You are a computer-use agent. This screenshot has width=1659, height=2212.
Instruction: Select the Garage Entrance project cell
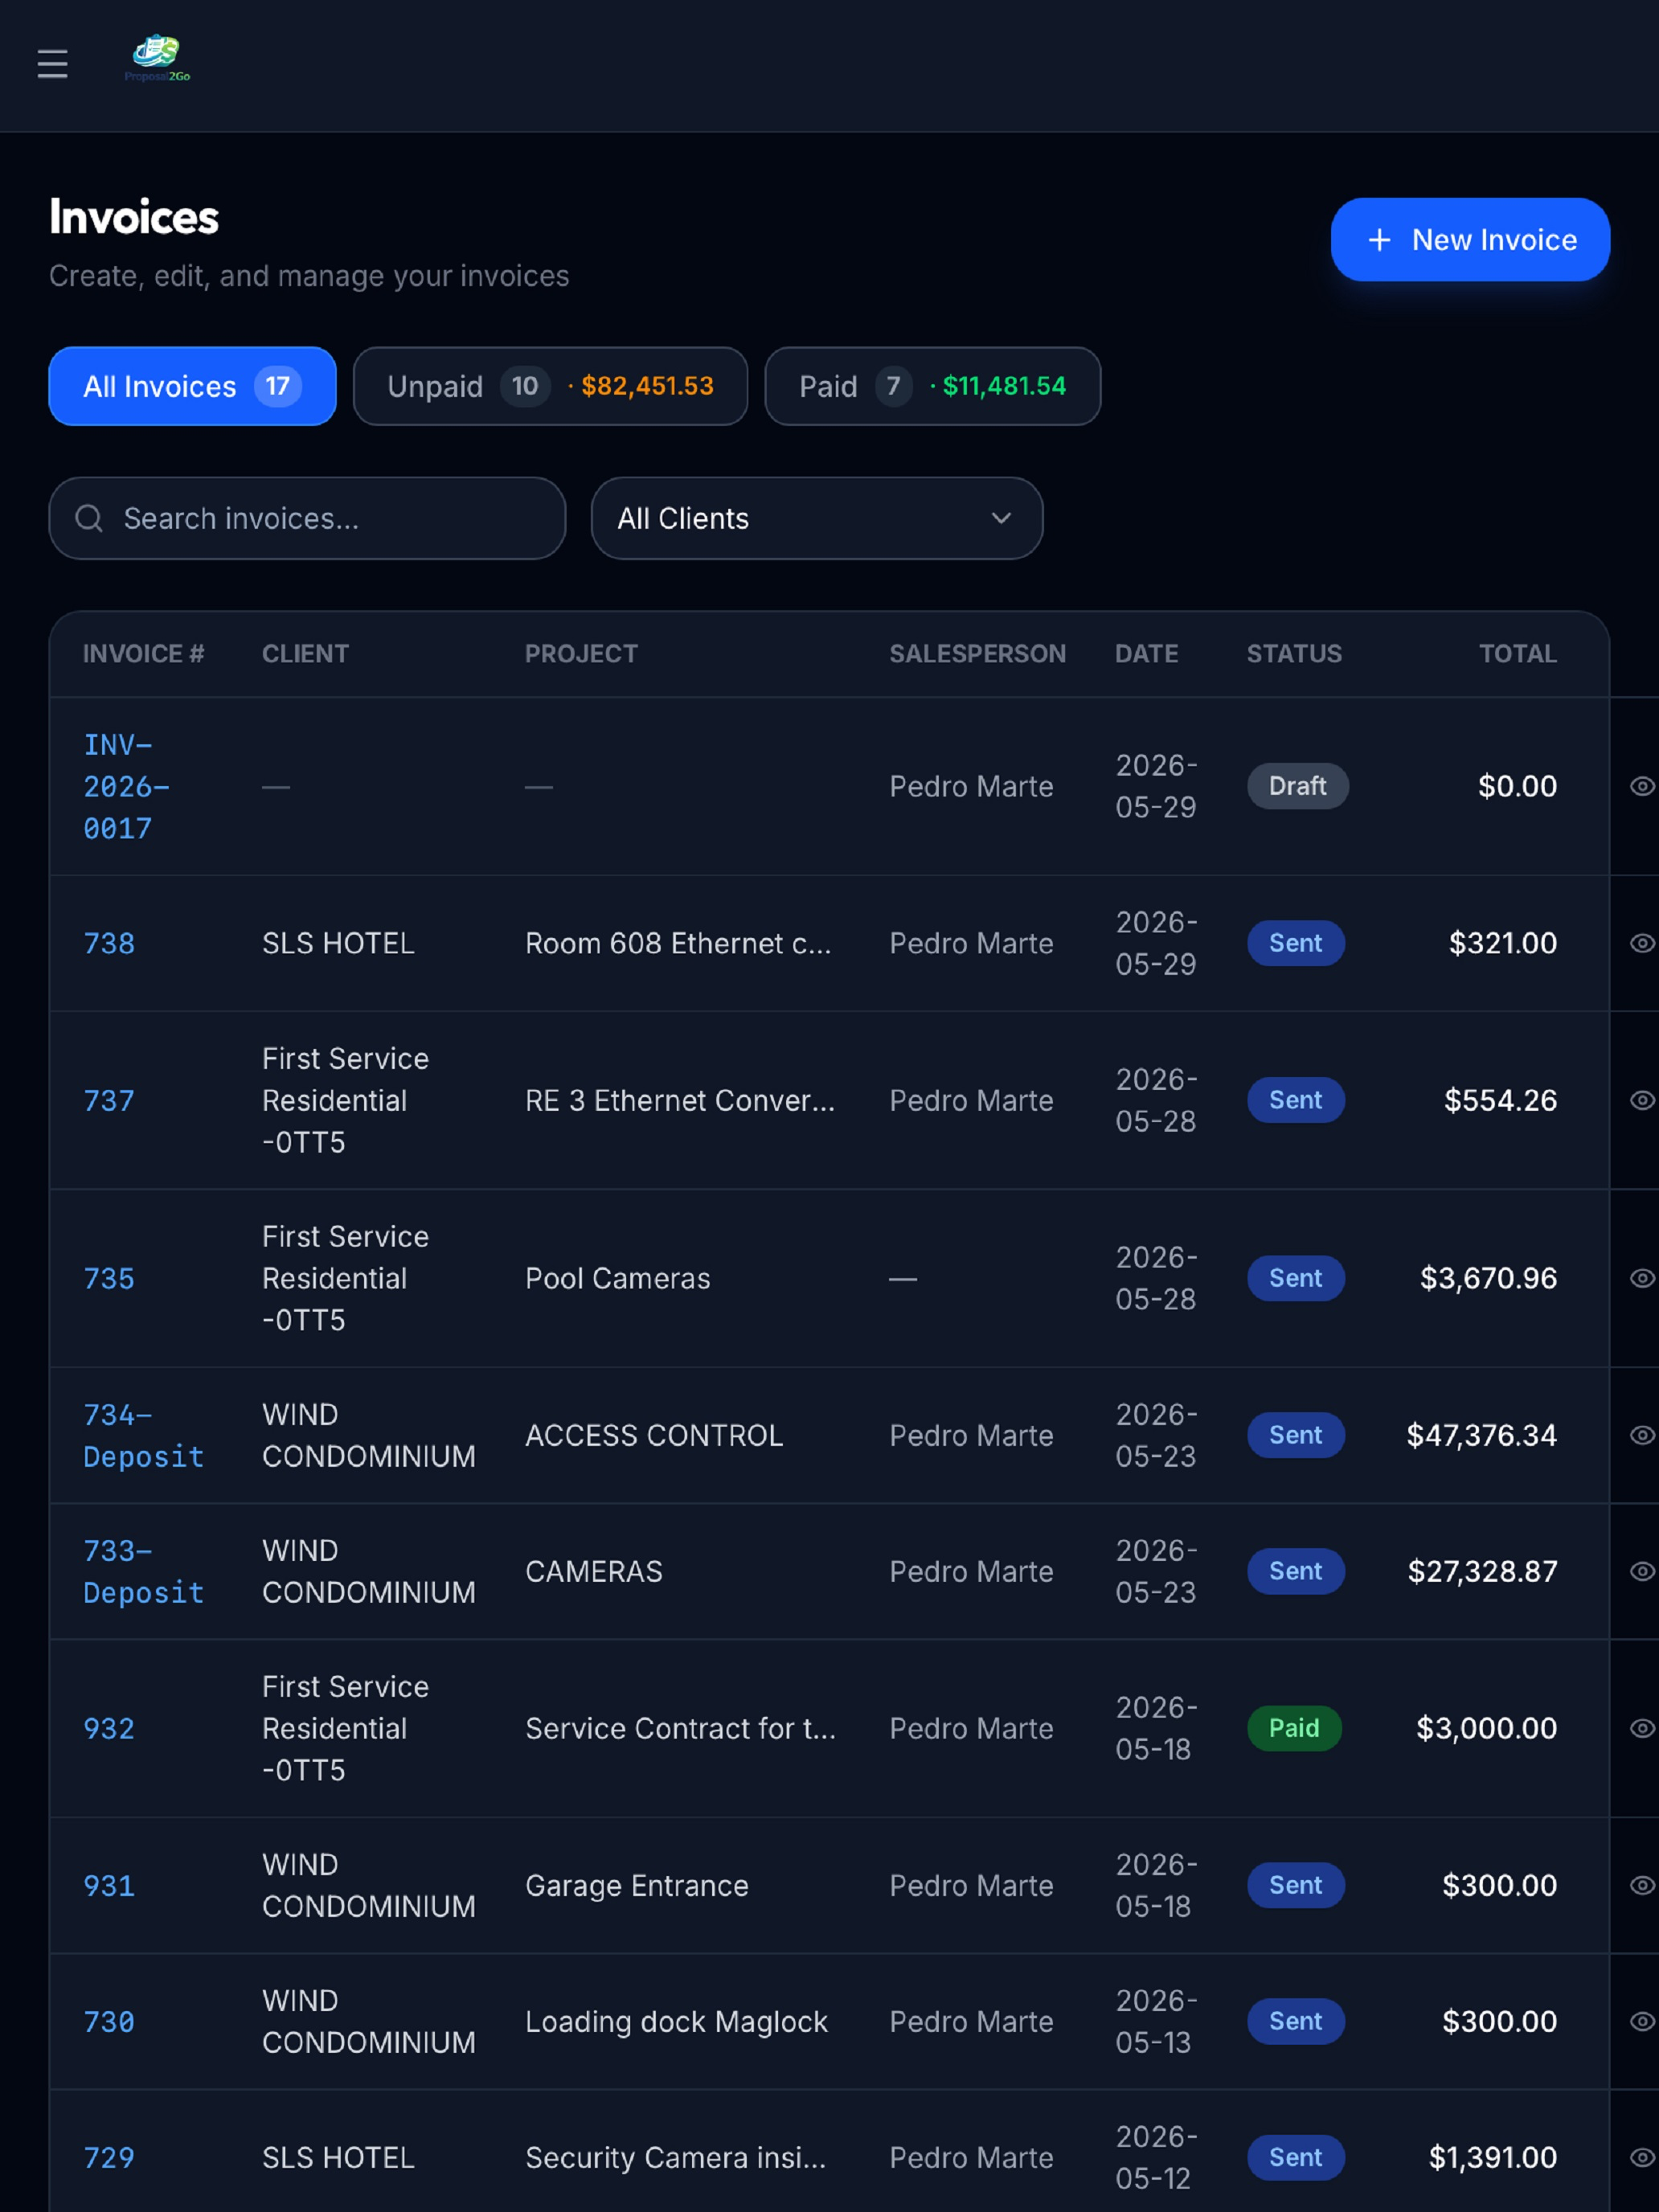[x=636, y=1885]
